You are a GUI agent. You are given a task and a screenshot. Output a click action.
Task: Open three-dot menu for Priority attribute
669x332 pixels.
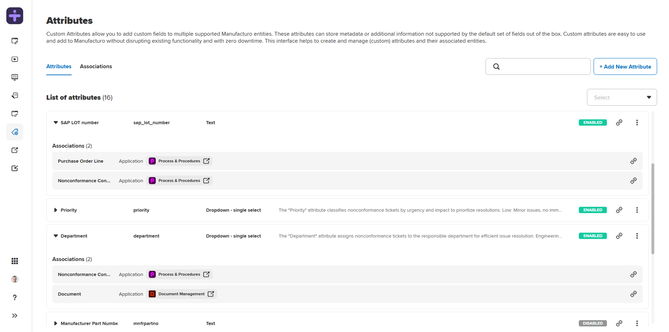click(x=637, y=210)
